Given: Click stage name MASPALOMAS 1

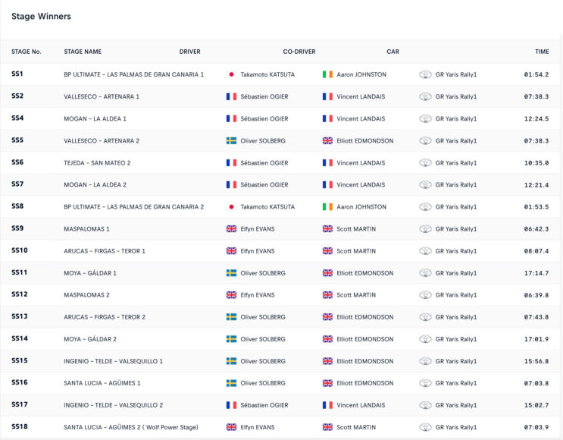Looking at the screenshot, I should pos(86,228).
